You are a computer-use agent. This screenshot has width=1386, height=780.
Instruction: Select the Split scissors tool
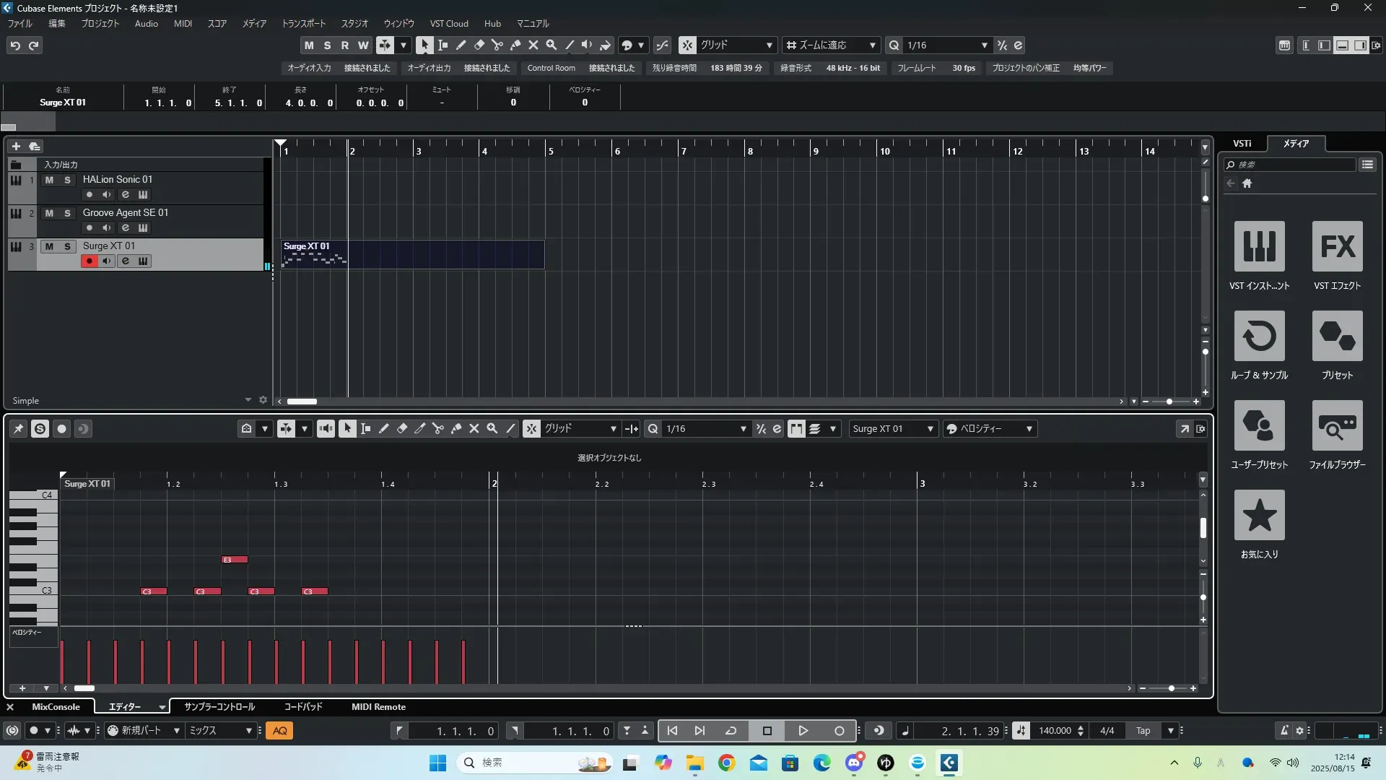coord(497,45)
